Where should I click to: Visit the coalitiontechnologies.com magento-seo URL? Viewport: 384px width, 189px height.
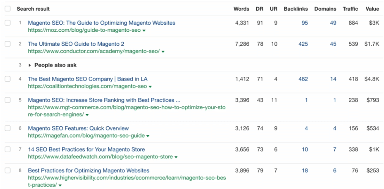(x=87, y=86)
